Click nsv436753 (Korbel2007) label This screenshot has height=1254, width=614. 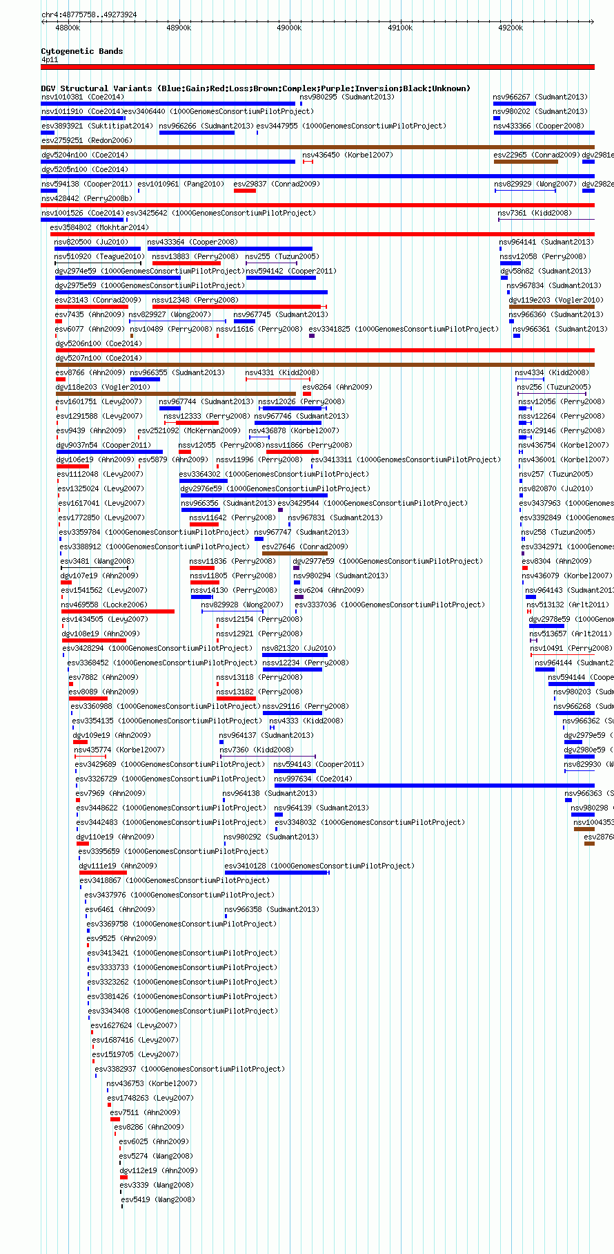click(152, 1083)
